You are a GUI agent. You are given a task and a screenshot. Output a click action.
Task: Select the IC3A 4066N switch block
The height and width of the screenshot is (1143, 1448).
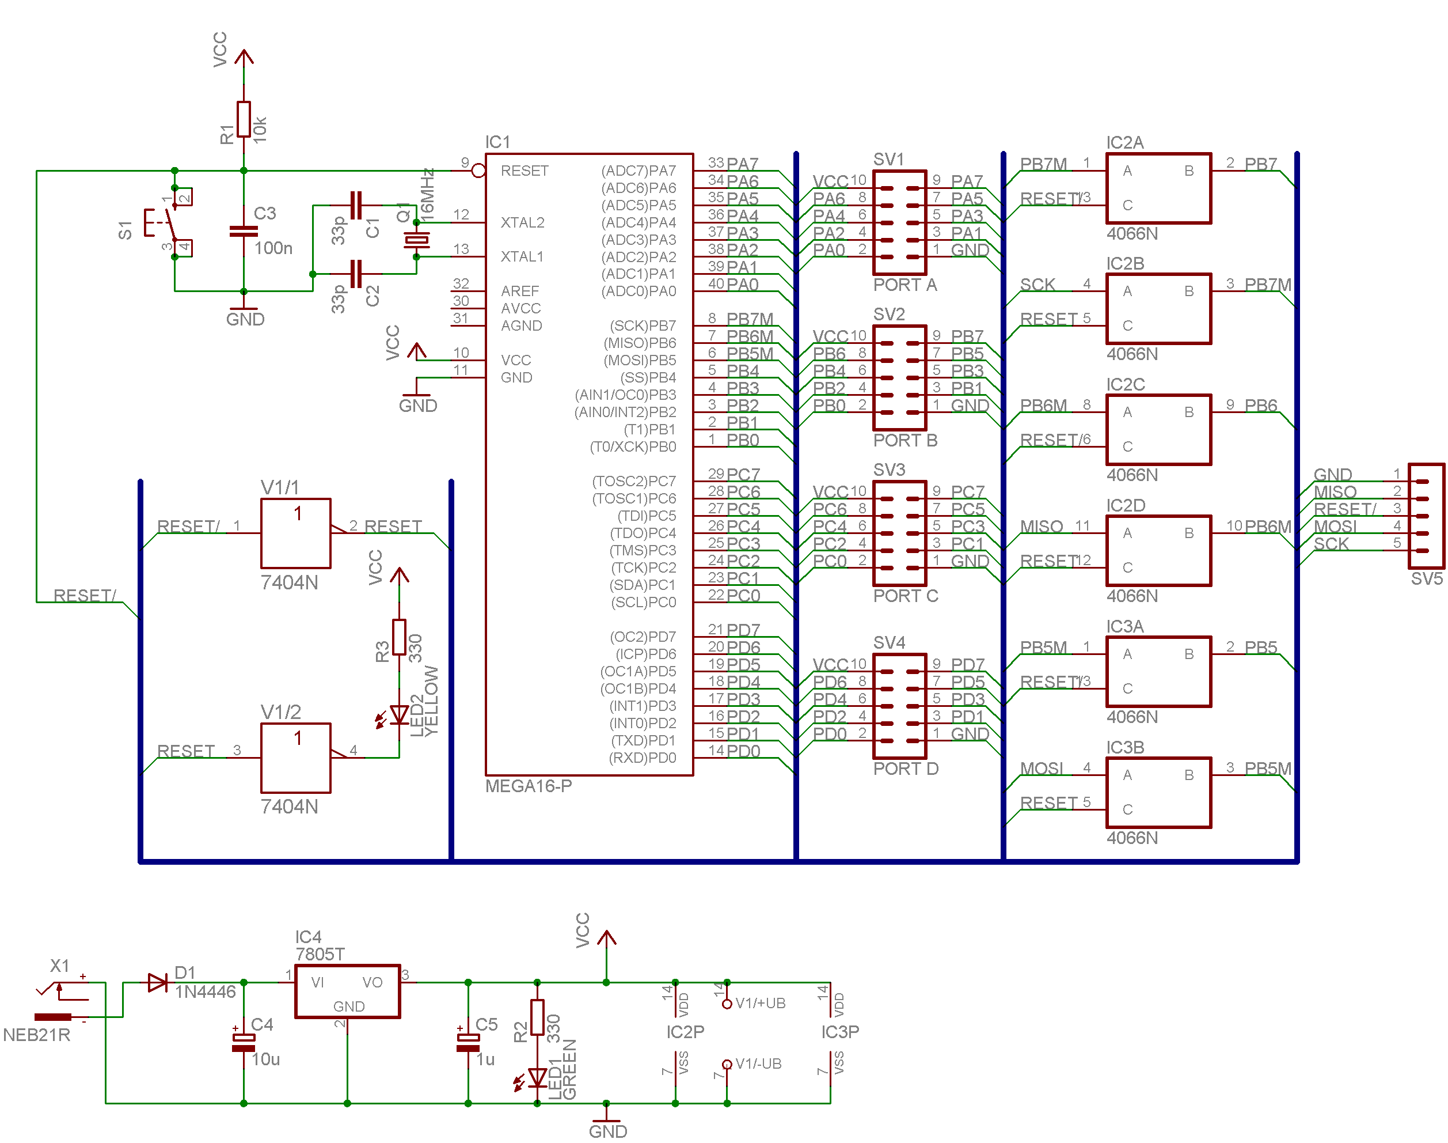(1158, 671)
